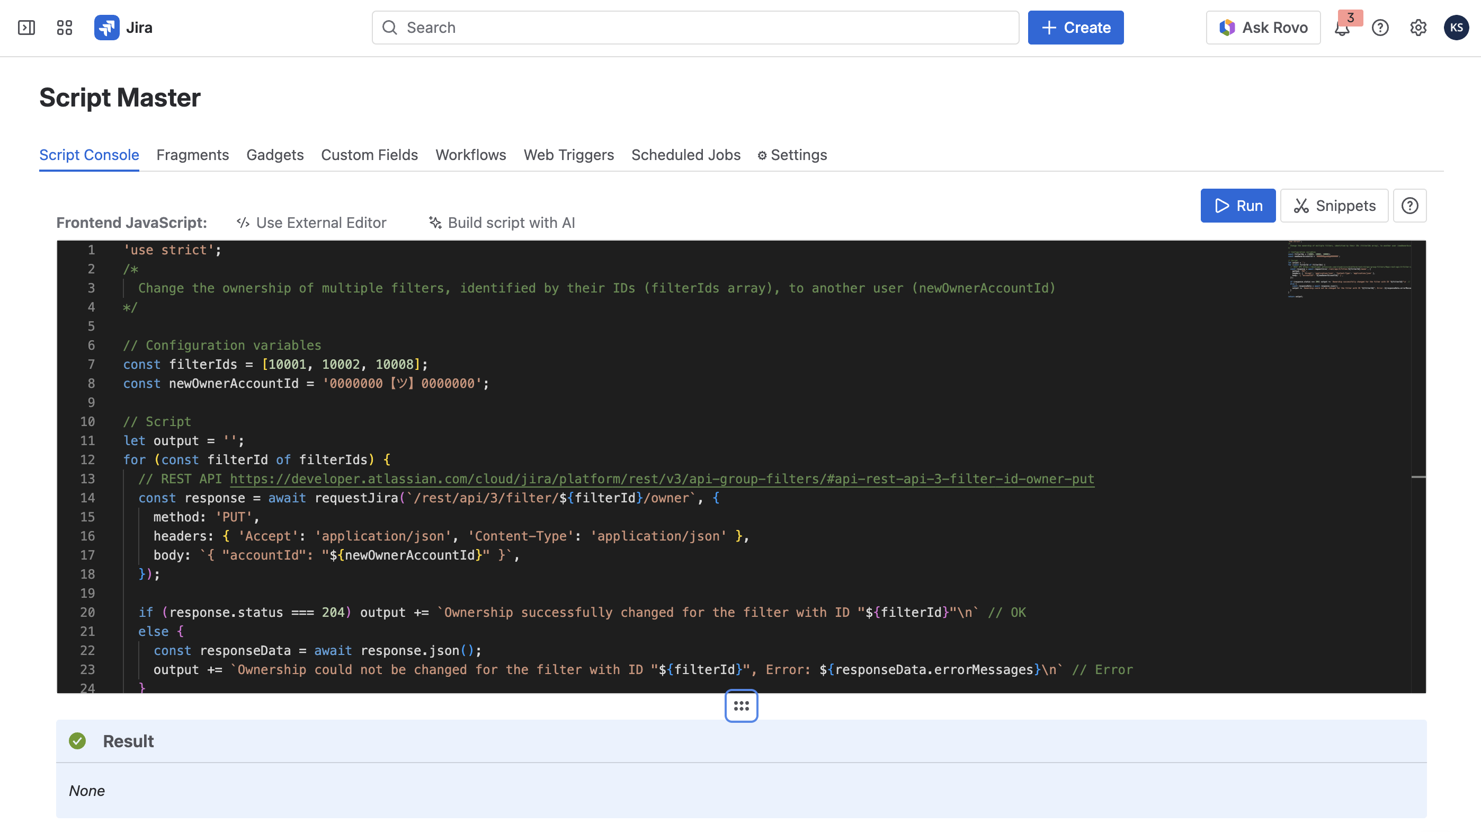Screen dimensions: 1481x832
Task: Collapse the sidebar panel icon
Action: pos(26,28)
